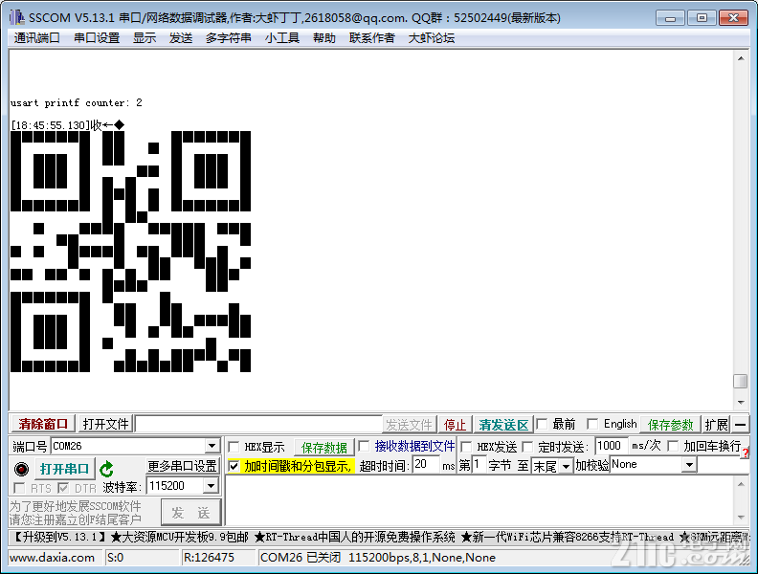Image resolution: width=758 pixels, height=574 pixels.
Task: Click send area scroll down arrow
Action: tap(741, 518)
